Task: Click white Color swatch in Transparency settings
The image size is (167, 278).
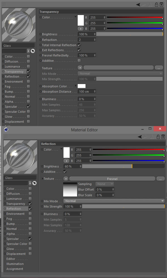Action: point(80,20)
